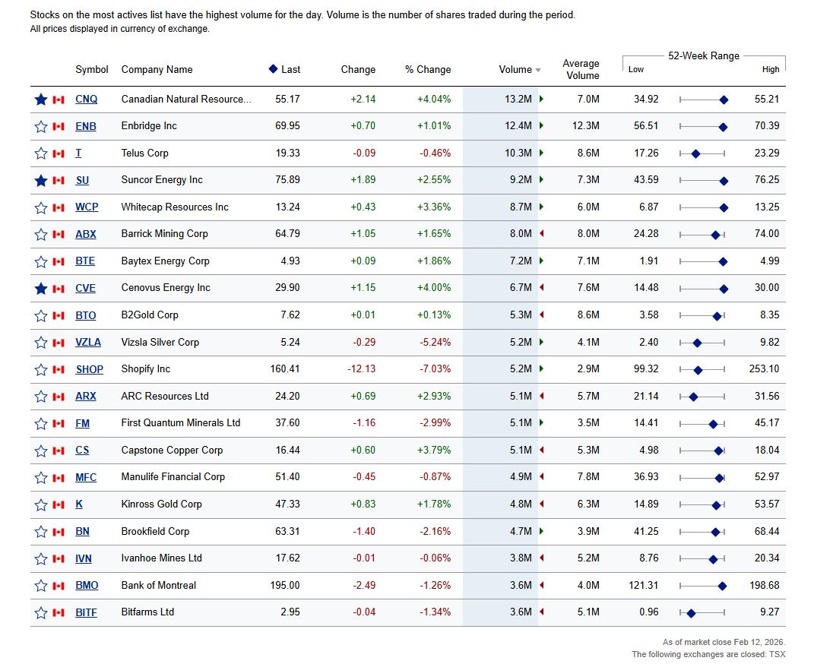Sort table by Symbol column header
Image resolution: width=814 pixels, height=664 pixels.
pos(92,69)
